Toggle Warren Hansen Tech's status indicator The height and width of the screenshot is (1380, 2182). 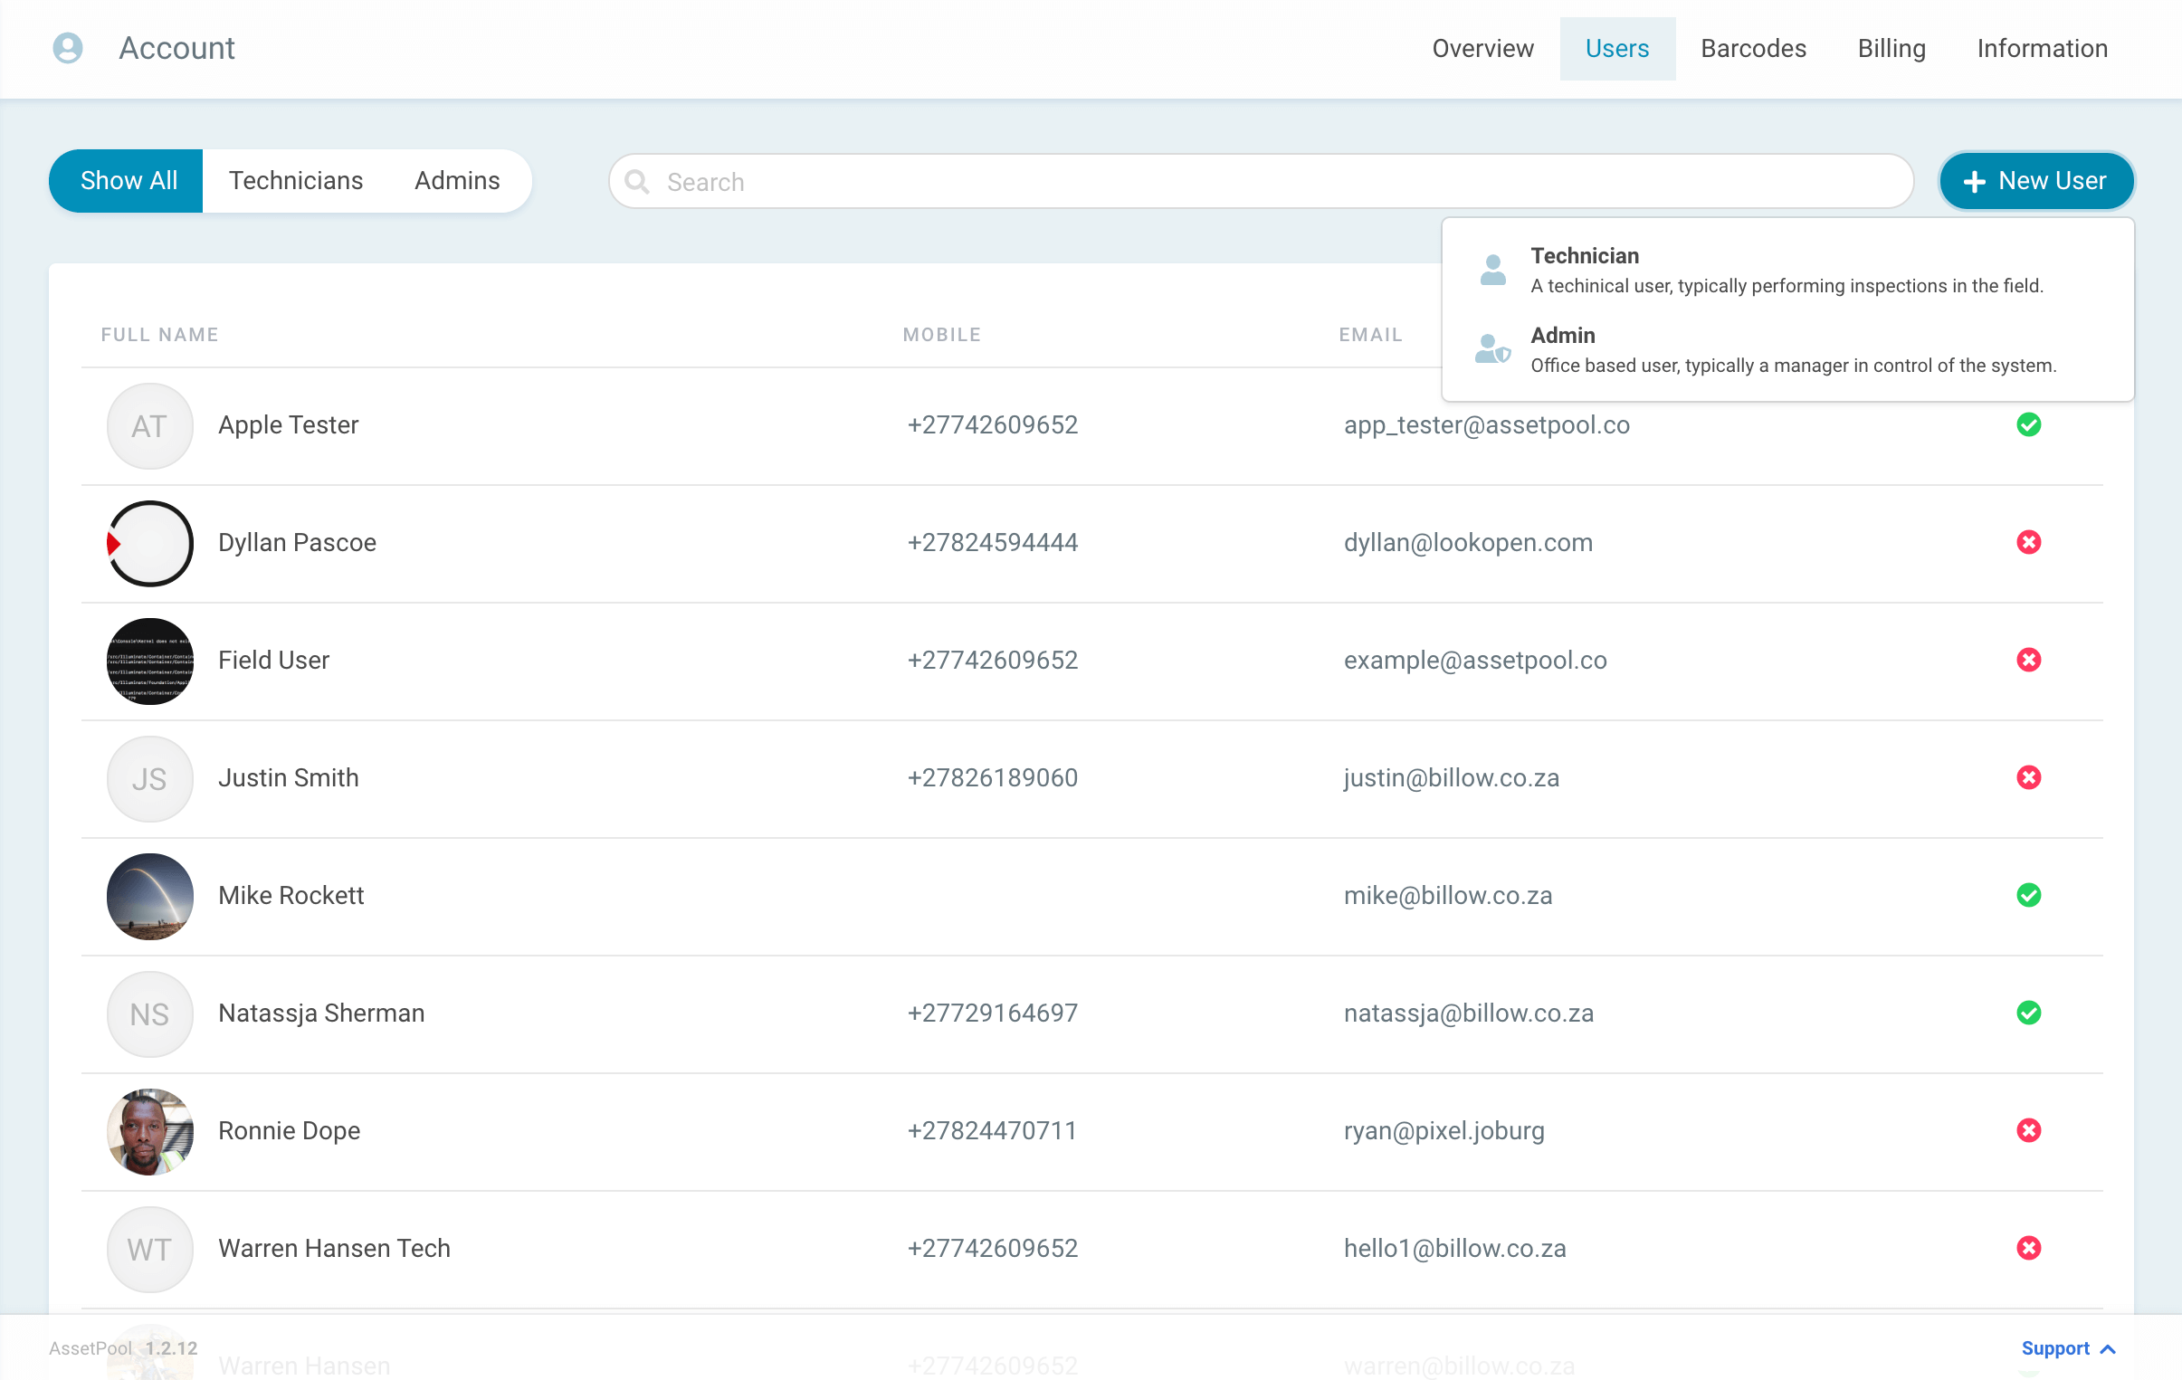[2029, 1248]
